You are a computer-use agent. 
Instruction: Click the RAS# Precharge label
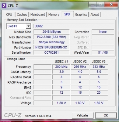pyautogui.click(x=19, y=82)
